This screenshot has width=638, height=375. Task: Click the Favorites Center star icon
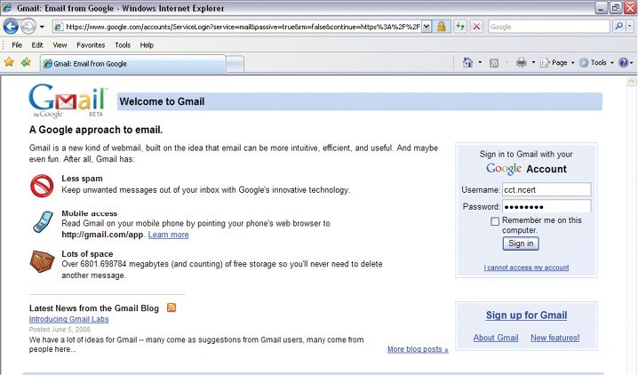point(9,62)
